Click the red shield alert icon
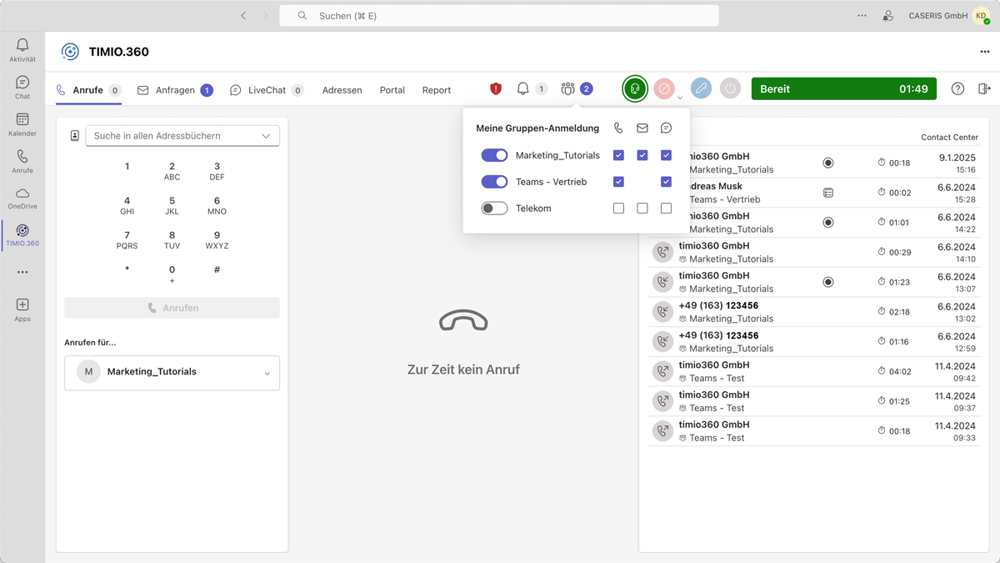This screenshot has width=1000, height=563. (x=496, y=89)
